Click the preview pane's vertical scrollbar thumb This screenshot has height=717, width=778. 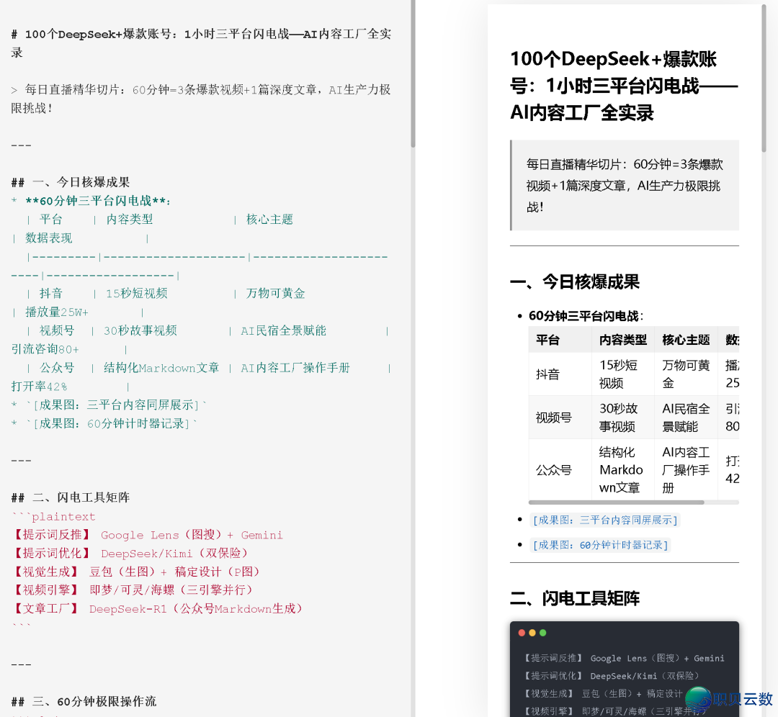764,78
